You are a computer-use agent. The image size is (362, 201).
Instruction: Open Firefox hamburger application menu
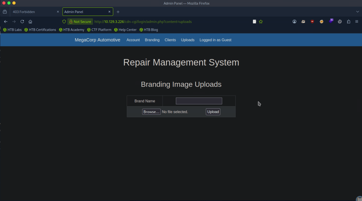(x=357, y=22)
